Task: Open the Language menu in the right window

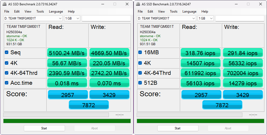Action: [x=189, y=11]
